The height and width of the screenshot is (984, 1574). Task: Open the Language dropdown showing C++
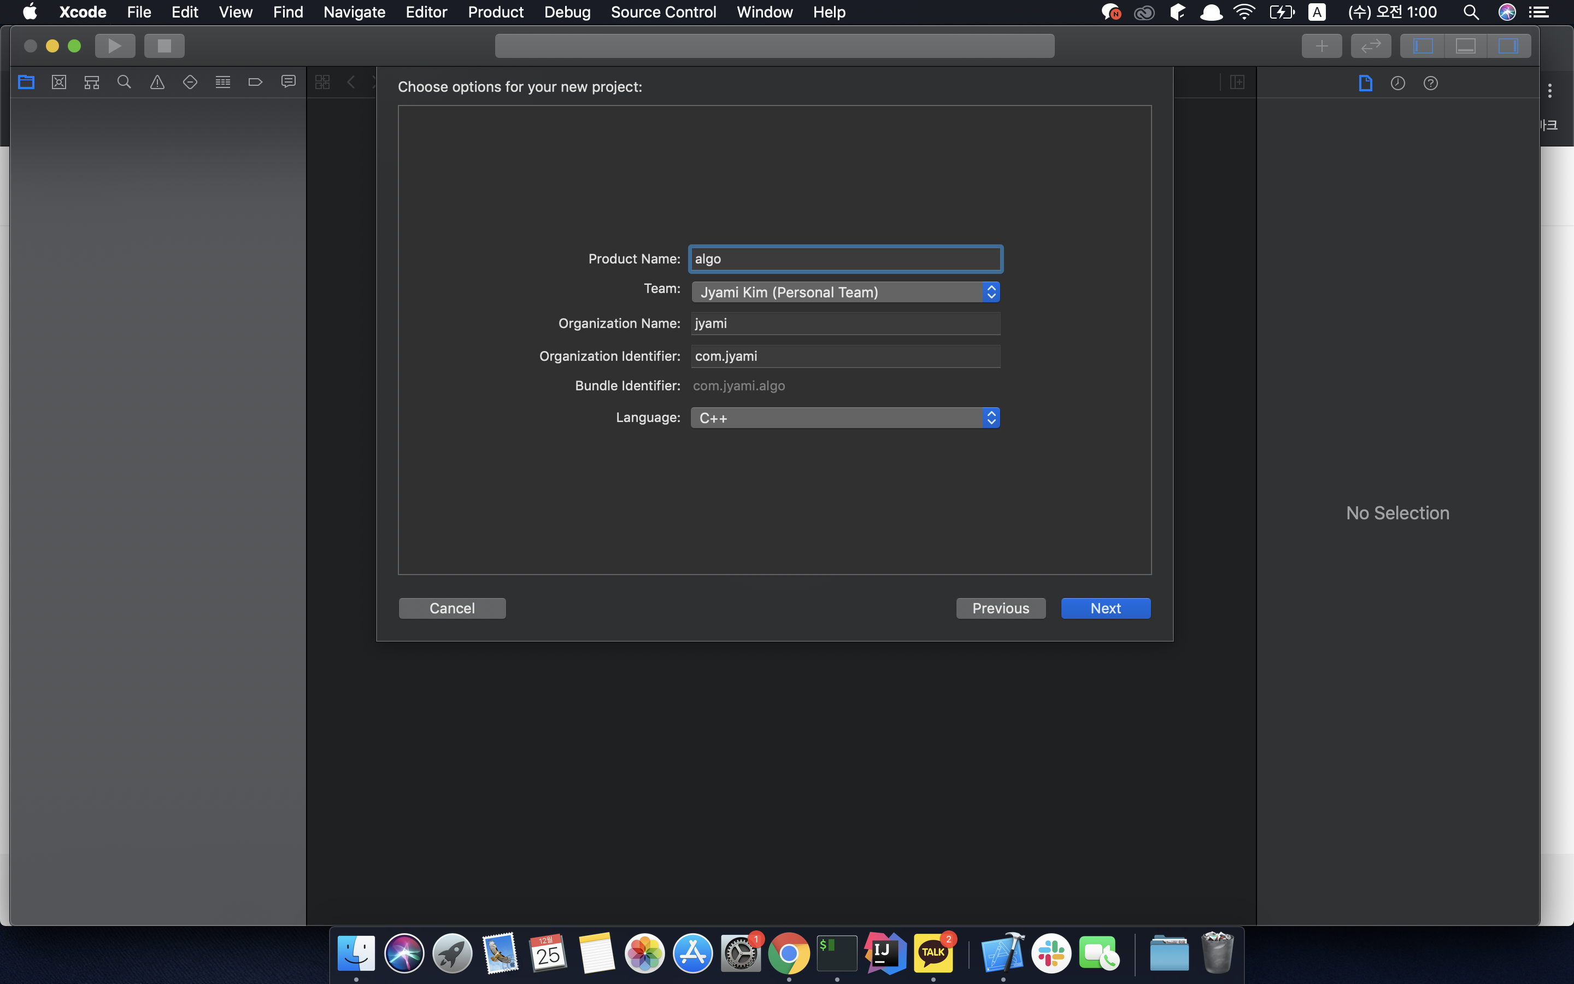(x=844, y=418)
